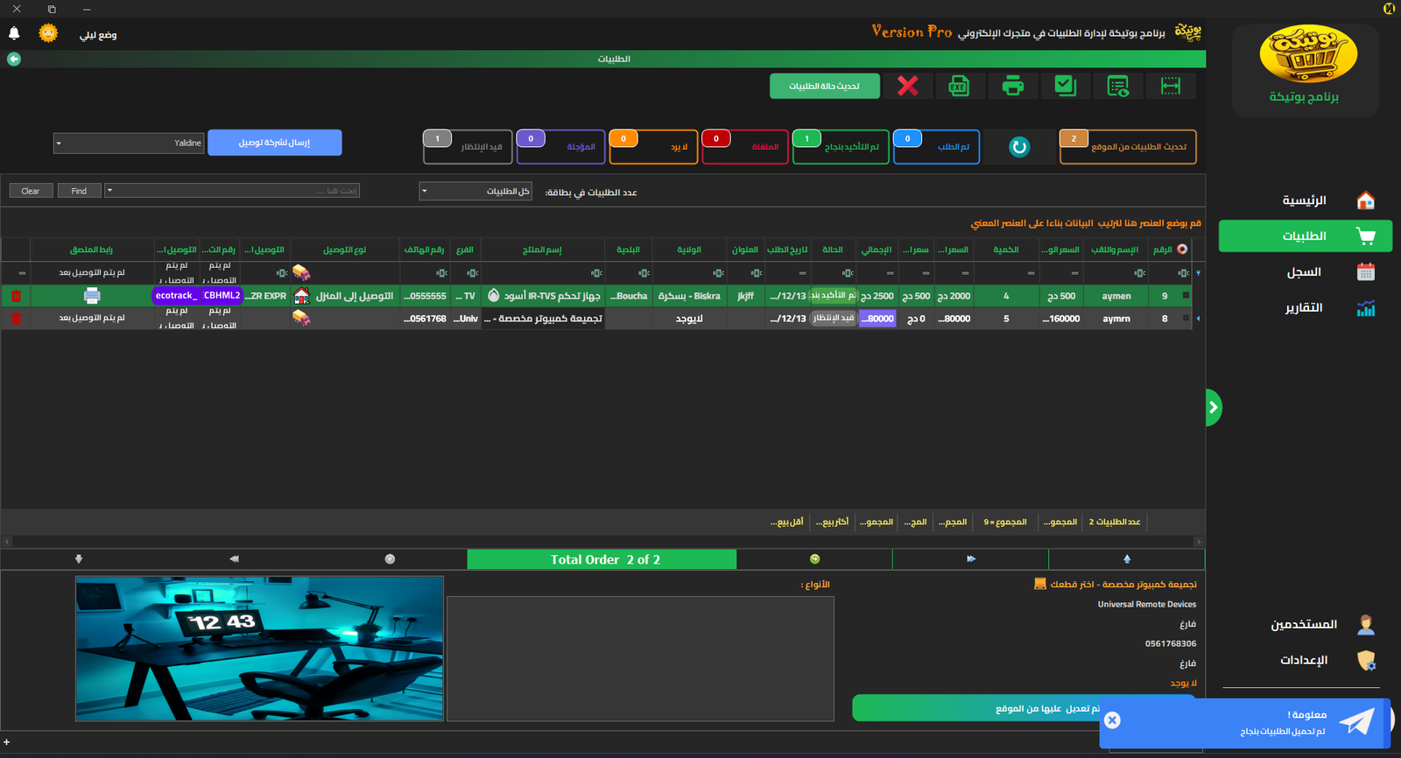Viewport: 1401px width, 758px height.
Task: Click the plus icon at bottom-left corner
Action: [6, 742]
